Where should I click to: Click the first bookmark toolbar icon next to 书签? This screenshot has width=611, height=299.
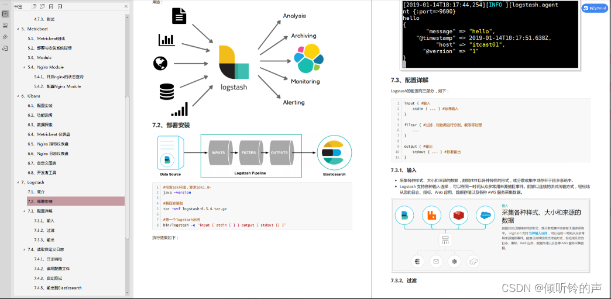(x=35, y=6)
